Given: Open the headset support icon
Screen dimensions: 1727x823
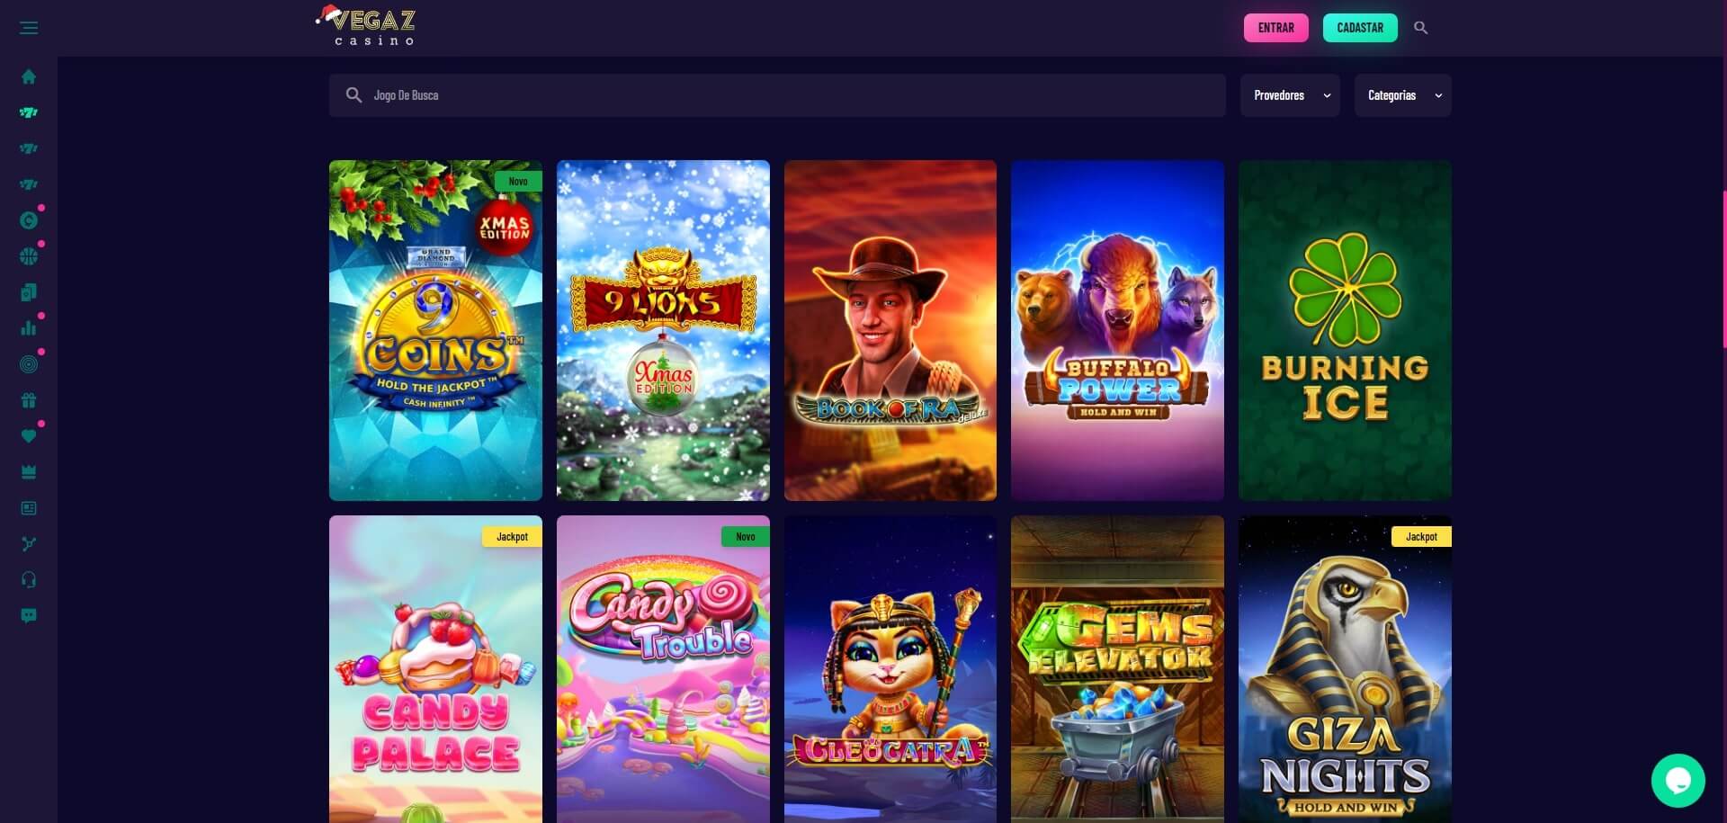Looking at the screenshot, I should (29, 580).
